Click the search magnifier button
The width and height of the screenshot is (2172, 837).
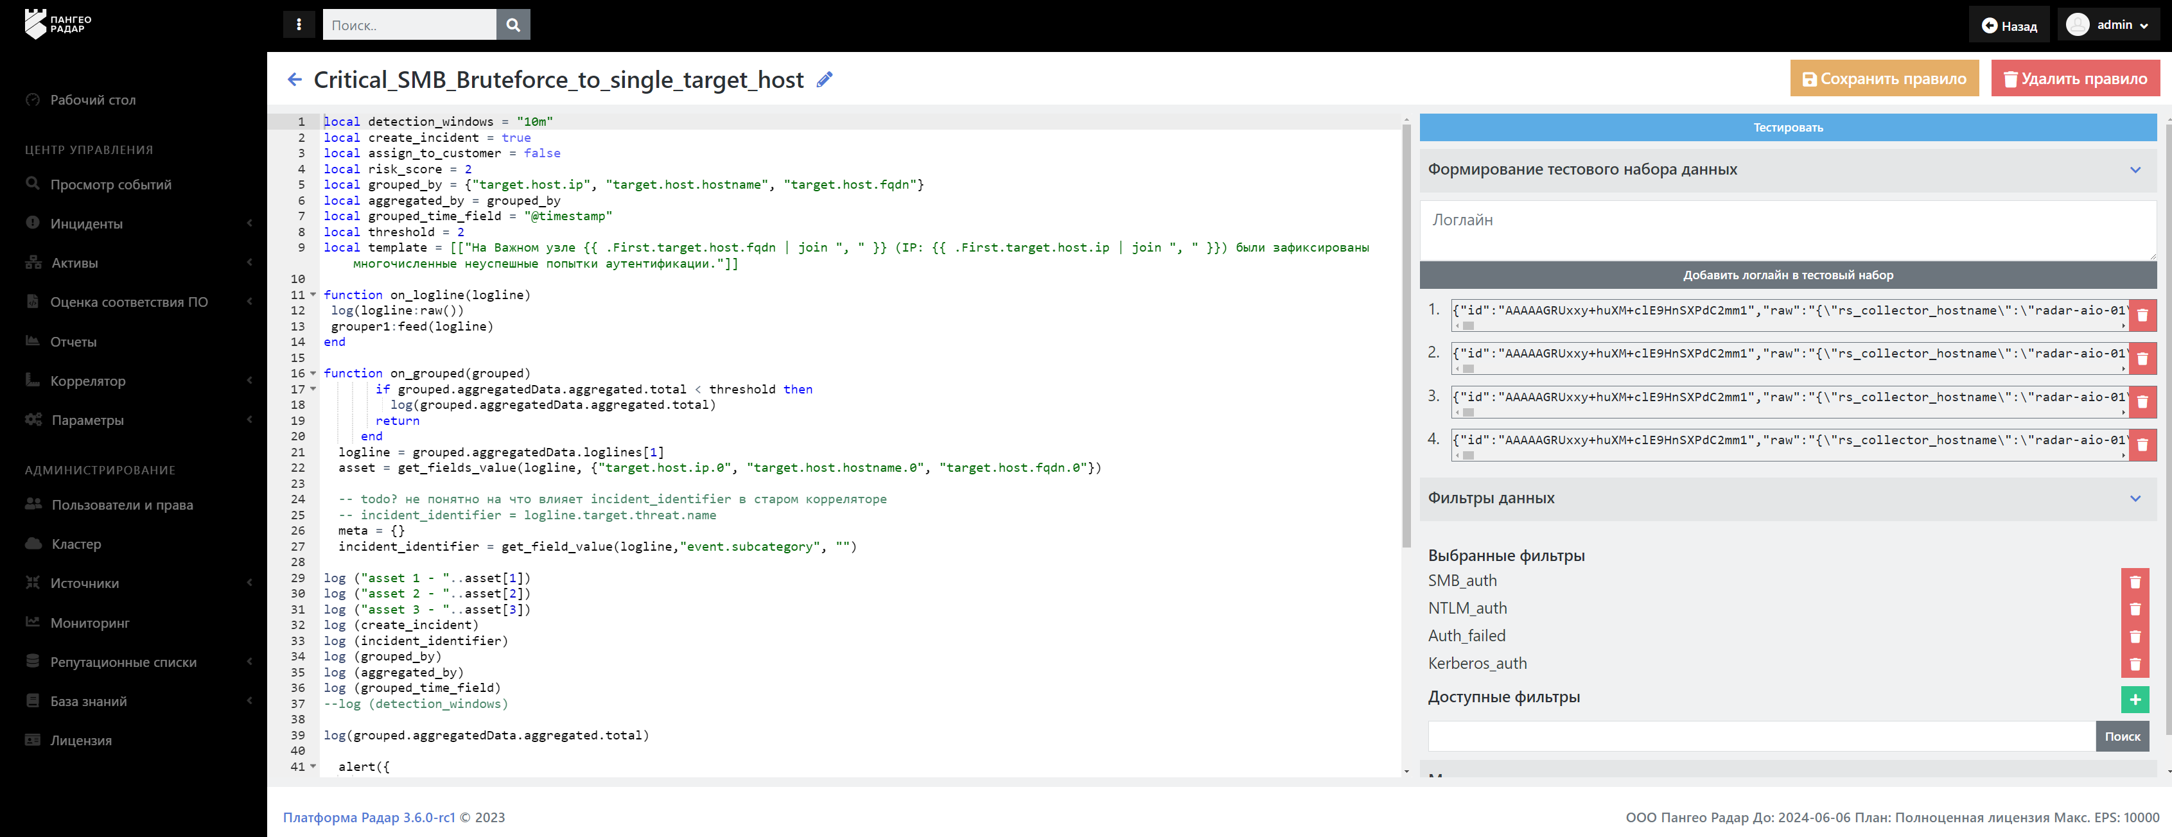coord(512,24)
